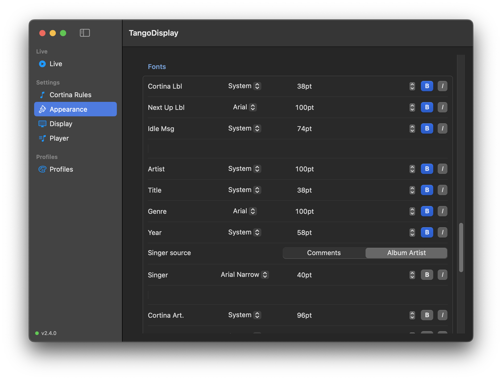
Task: Open Cortina Lbl font dropdown
Action: [x=245, y=86]
